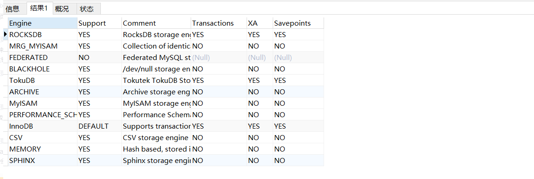Click the (Null) Savepoints cell for FEDERATED

pos(298,58)
